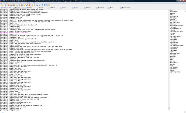Open the Commands menu
The width and height of the screenshot is (186, 113).
pyautogui.click(x=23, y=3)
